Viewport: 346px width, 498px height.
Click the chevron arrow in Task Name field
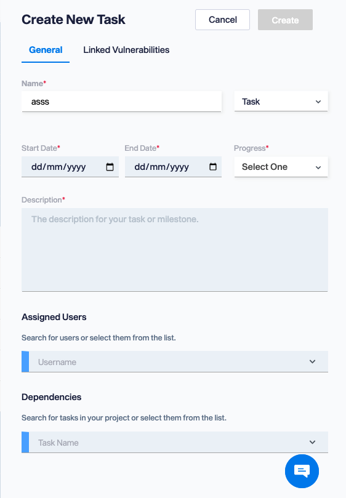(312, 442)
